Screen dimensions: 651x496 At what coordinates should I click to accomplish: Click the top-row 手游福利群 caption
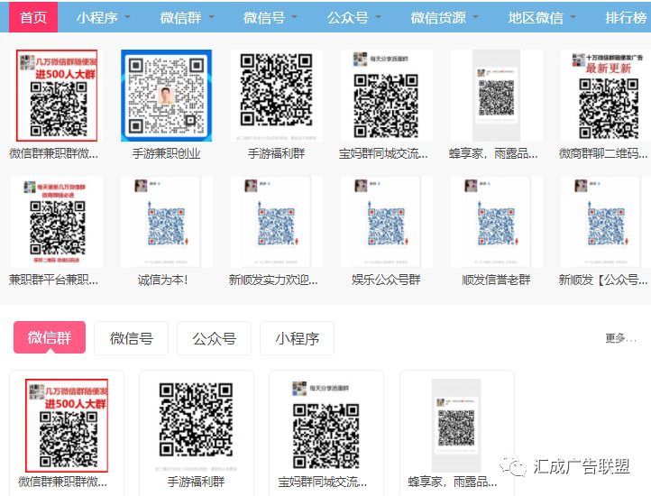277,153
